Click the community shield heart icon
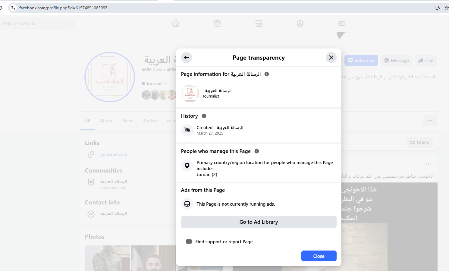 tap(91, 182)
